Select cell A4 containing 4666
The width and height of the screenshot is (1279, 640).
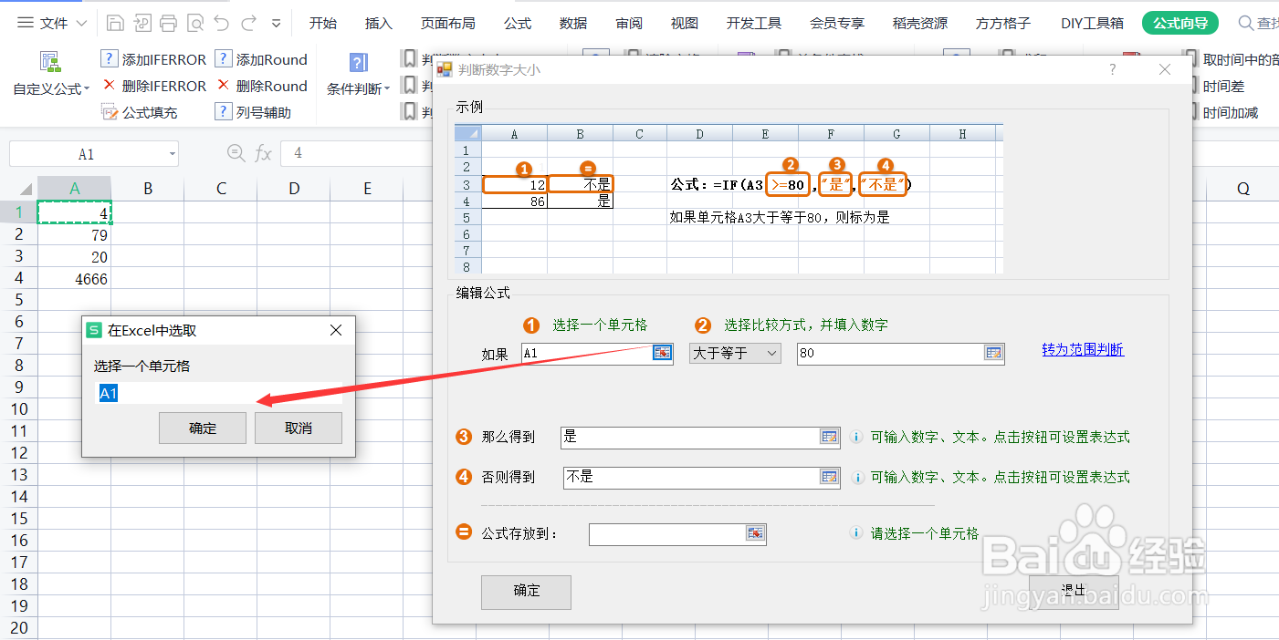[x=74, y=279]
